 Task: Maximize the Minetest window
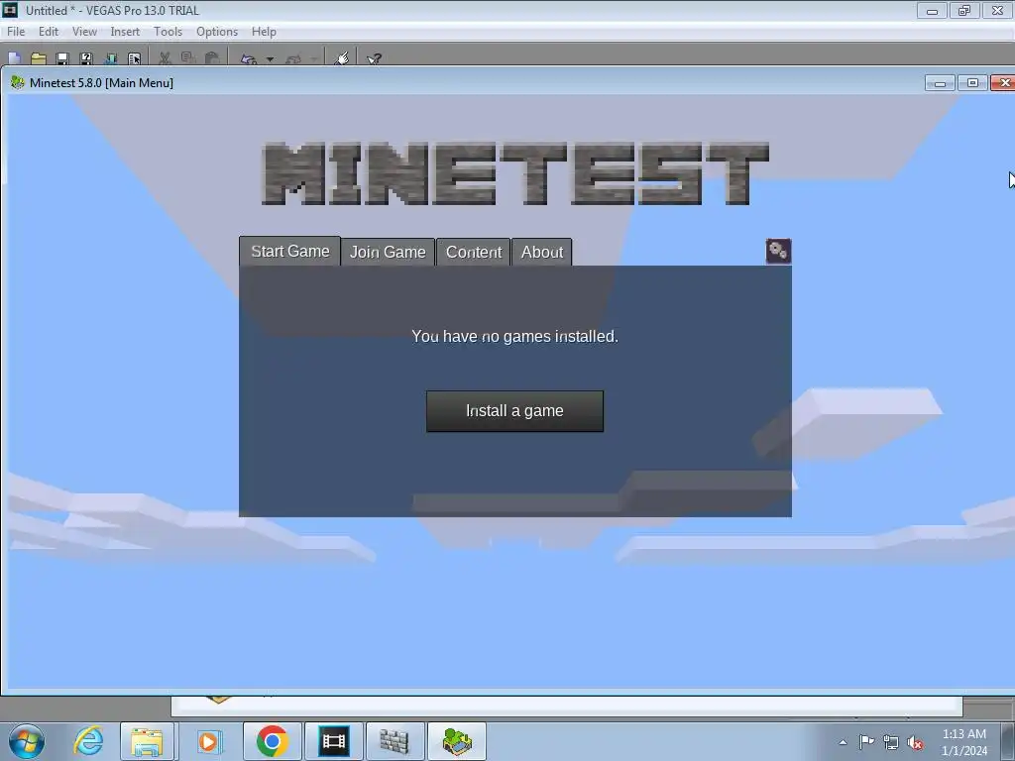[972, 83]
